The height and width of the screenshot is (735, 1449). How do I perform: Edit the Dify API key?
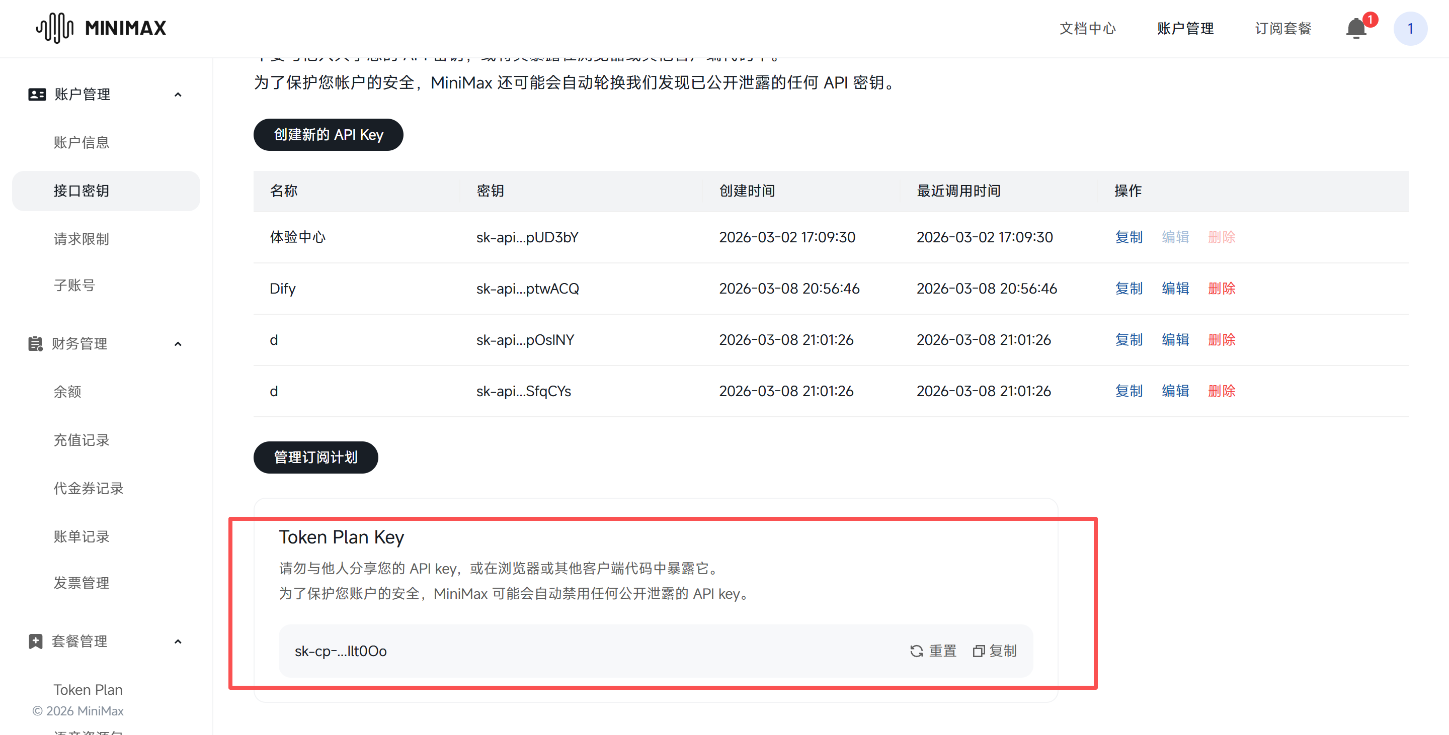pyautogui.click(x=1175, y=288)
